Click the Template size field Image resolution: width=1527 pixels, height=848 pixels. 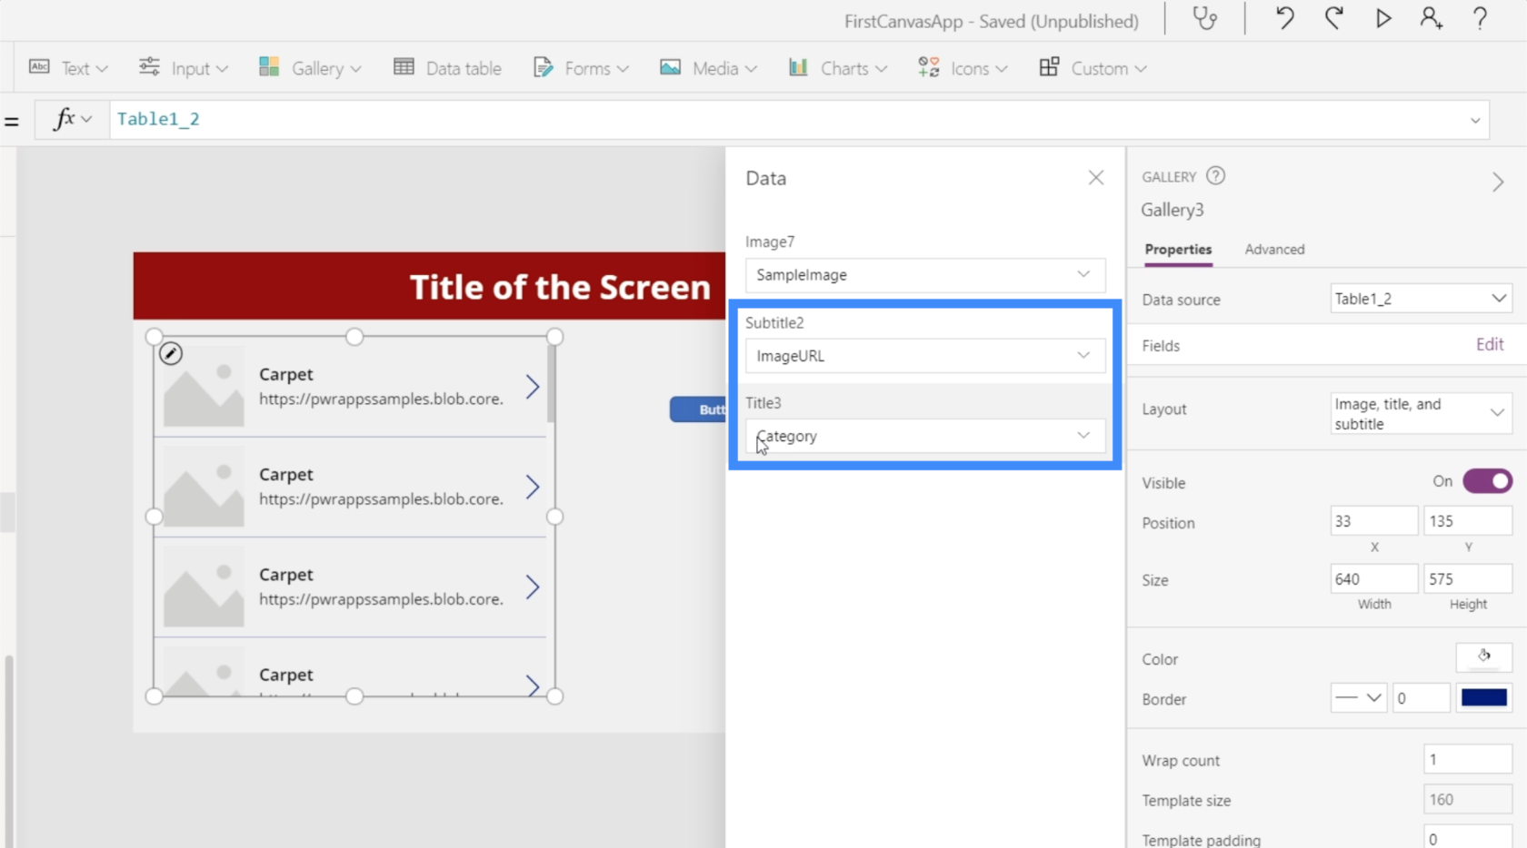point(1467,800)
